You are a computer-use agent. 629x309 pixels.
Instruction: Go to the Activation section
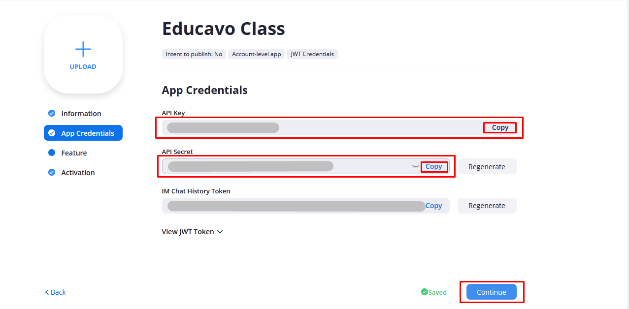pos(78,173)
